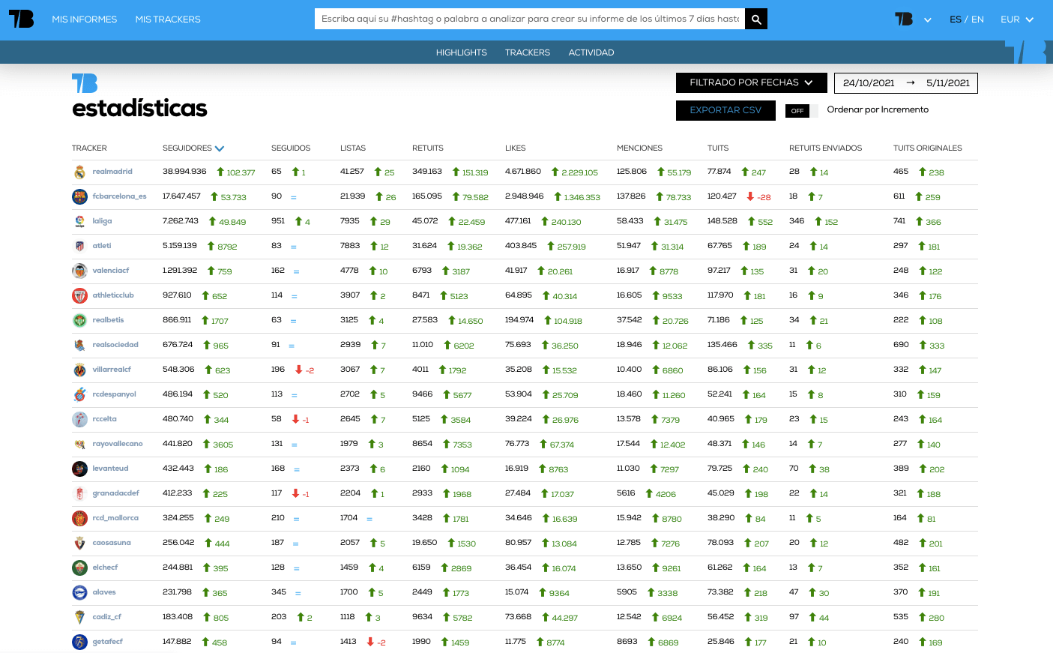
Task: Click the TUITS ORIGINALES column header
Action: (x=928, y=148)
